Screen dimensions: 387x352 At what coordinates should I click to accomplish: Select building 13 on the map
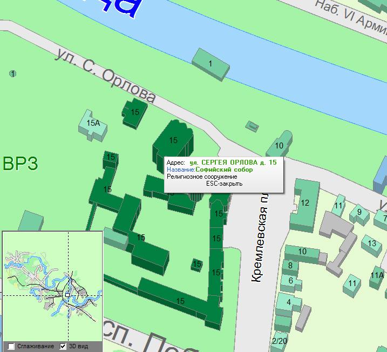coord(371,243)
